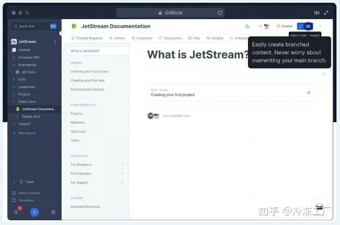Viewport: 340px width, 225px height.
Task: Collapse the sidebar with the edge handle
Action: (61, 33)
